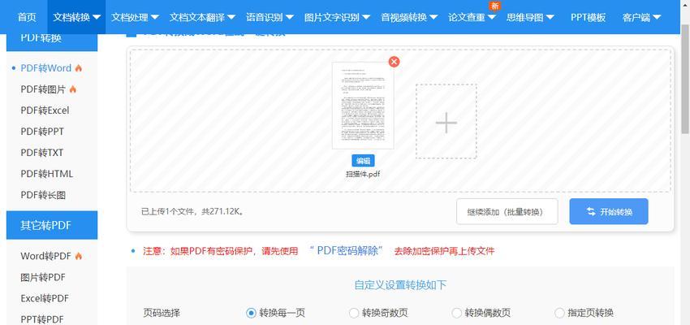This screenshot has width=690, height=325.
Task: Open the 论文查重 dropdown menu
Action: [x=472, y=17]
